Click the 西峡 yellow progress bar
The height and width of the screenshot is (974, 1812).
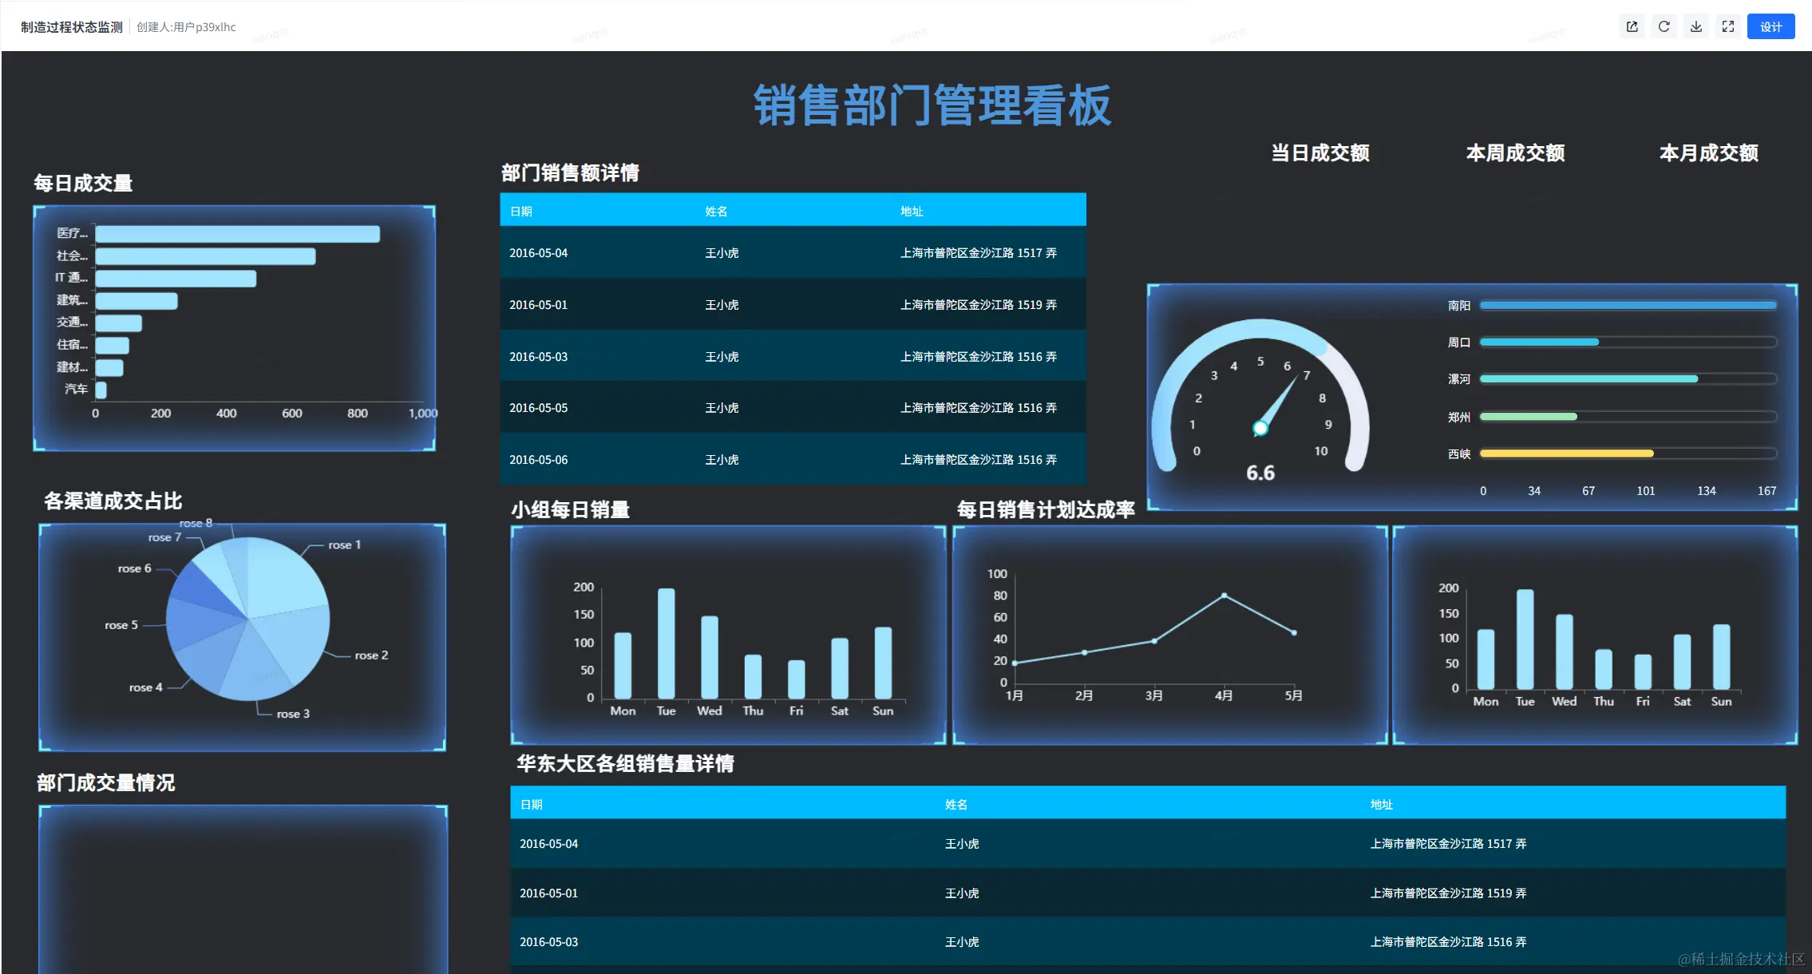[x=1566, y=453]
